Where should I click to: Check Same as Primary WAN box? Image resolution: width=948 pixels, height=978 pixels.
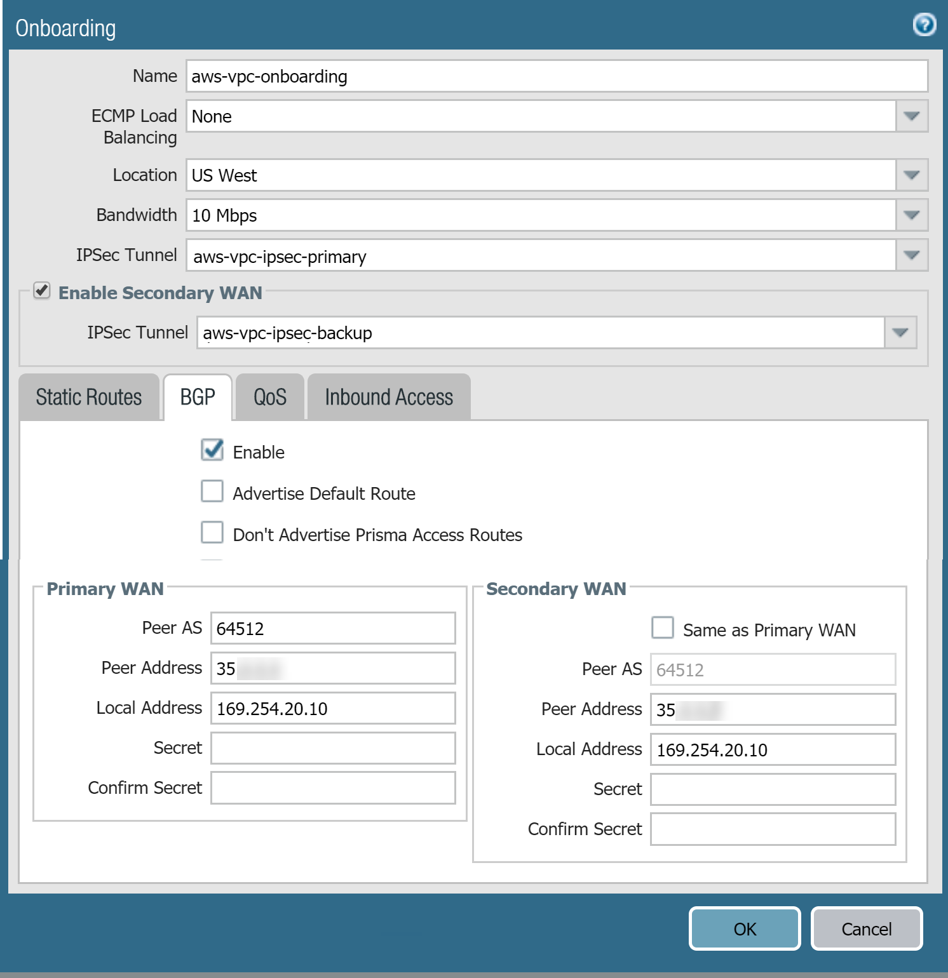tap(663, 627)
